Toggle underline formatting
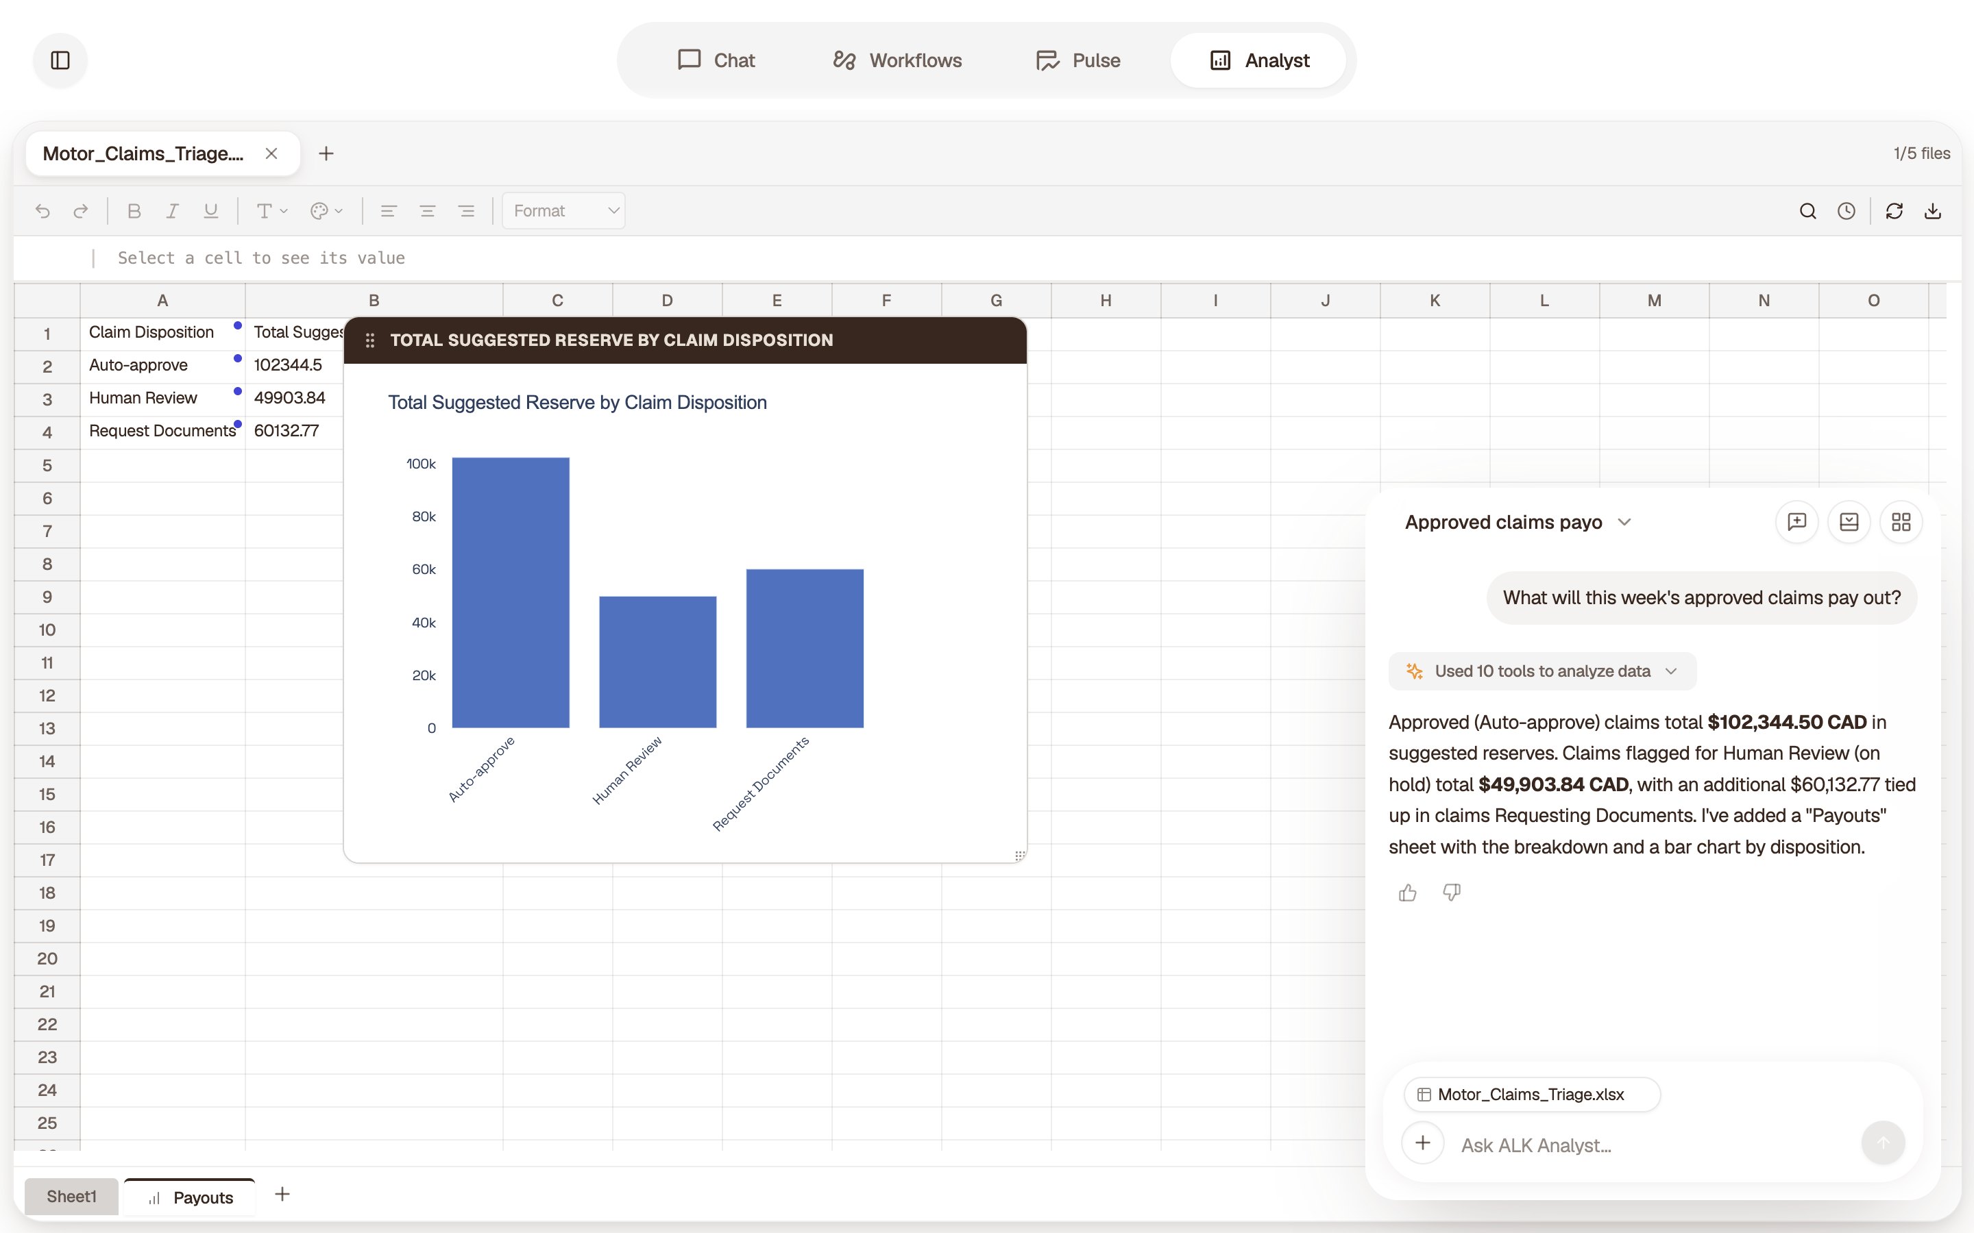Viewport: 1974px width, 1233px height. tap(210, 211)
